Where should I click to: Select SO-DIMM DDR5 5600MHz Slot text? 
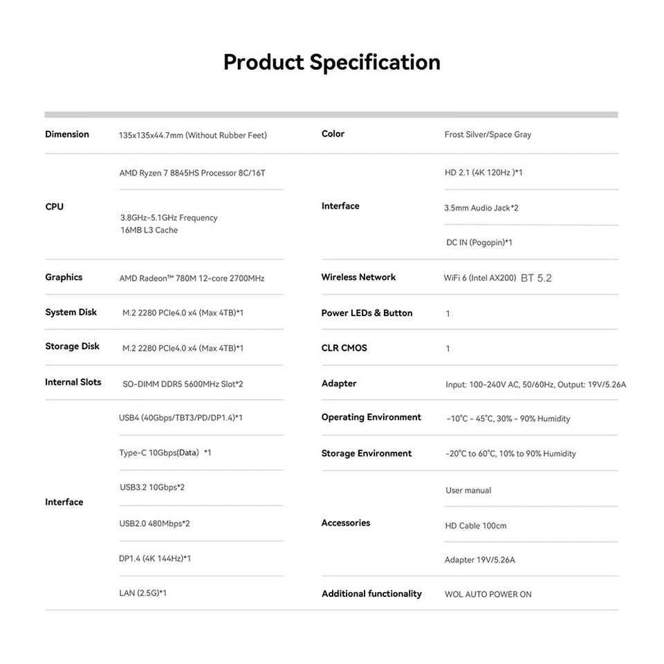[x=183, y=384]
